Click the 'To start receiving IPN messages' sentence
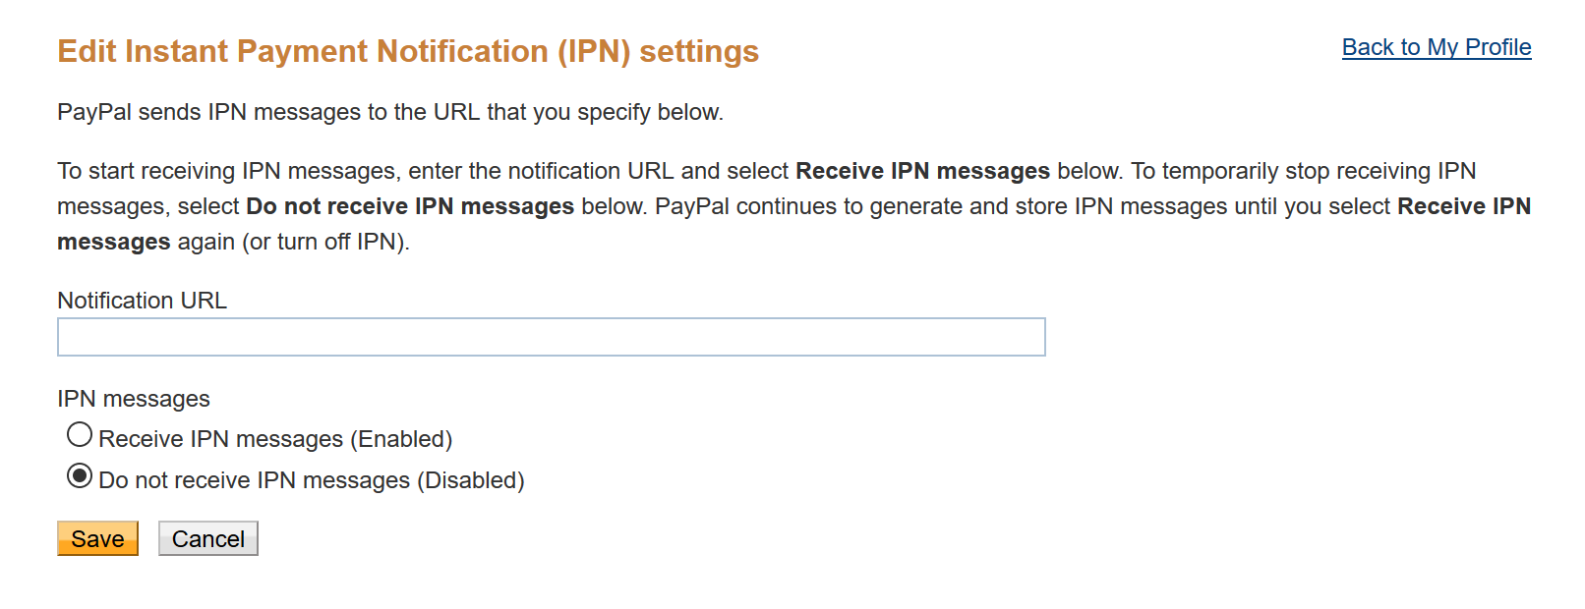The width and height of the screenshot is (1585, 609). coord(589,171)
